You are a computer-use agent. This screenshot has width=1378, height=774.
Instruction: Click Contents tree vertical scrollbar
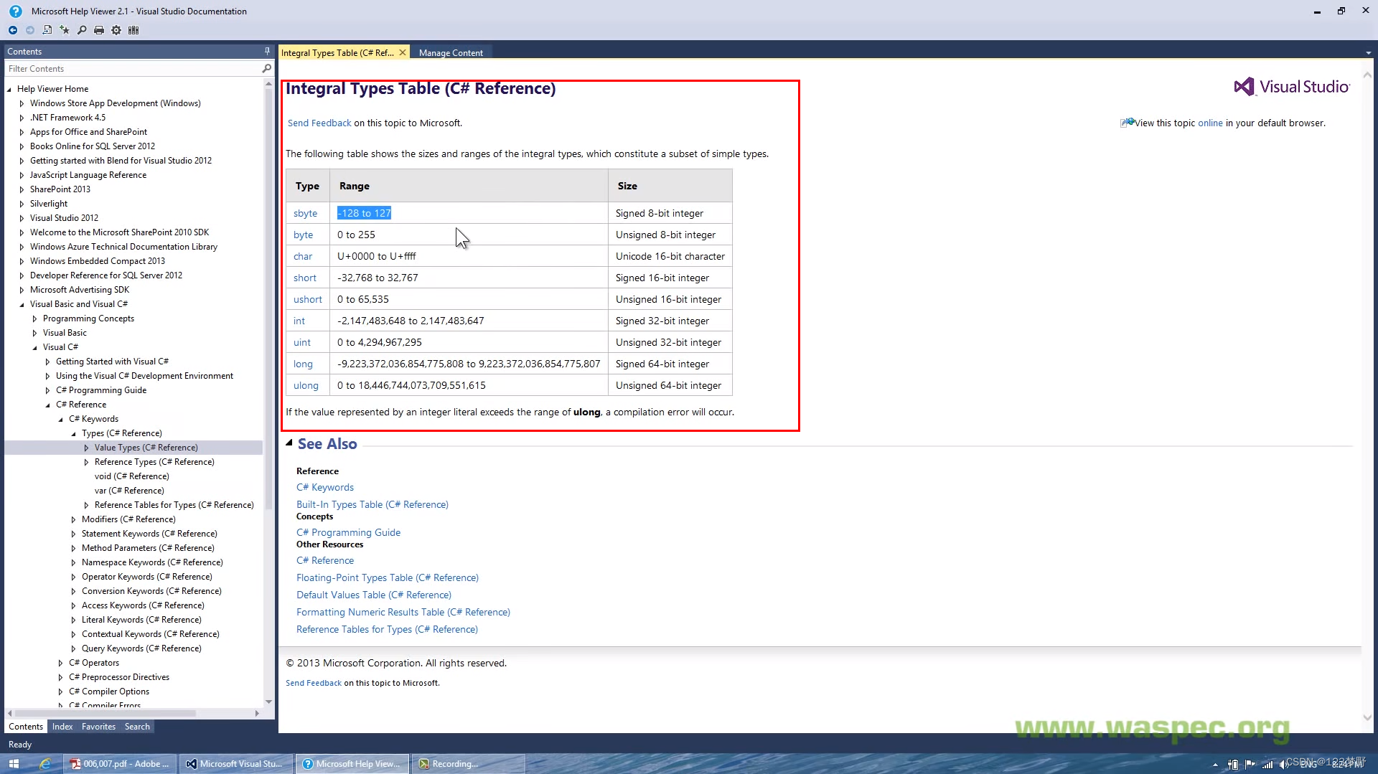click(x=268, y=298)
